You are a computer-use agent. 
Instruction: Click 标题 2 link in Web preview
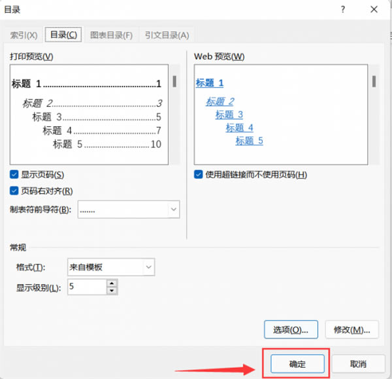[x=220, y=101]
